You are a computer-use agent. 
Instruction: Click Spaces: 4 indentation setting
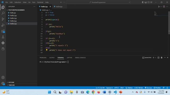pyautogui.click(x=109, y=88)
